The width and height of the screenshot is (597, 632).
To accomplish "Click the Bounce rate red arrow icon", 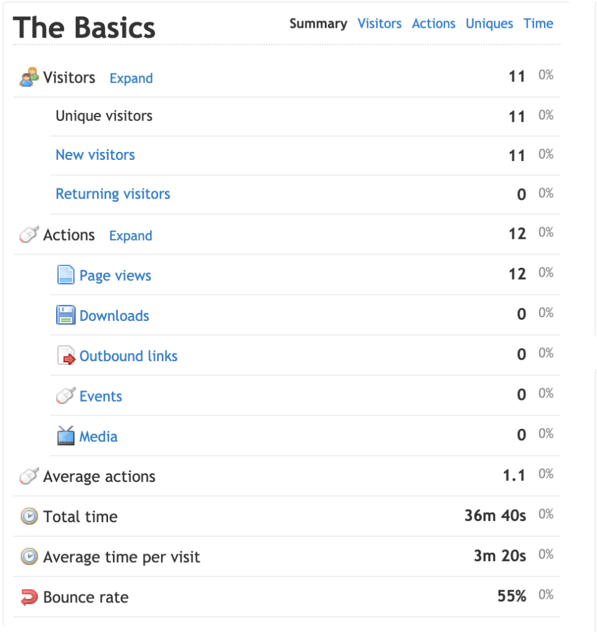I will (29, 597).
